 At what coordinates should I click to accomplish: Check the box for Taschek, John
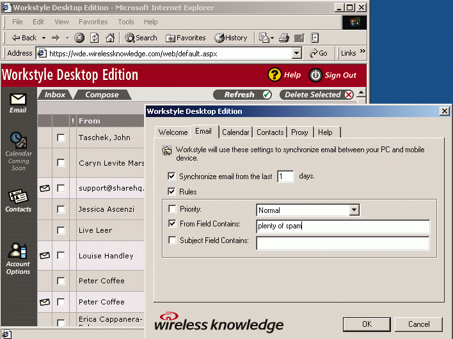coord(61,138)
